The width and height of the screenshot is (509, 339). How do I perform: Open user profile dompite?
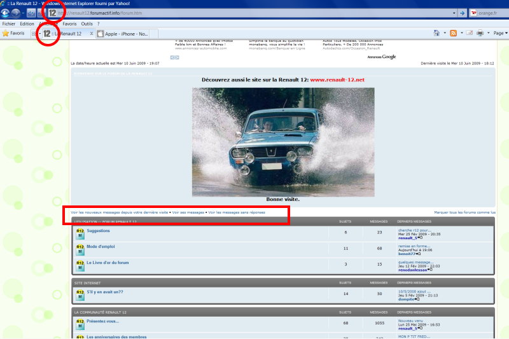pyautogui.click(x=407, y=299)
